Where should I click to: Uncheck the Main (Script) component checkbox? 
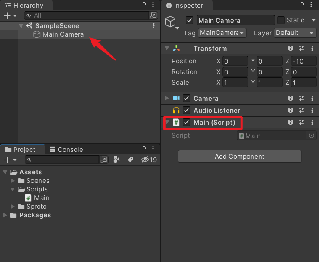187,123
